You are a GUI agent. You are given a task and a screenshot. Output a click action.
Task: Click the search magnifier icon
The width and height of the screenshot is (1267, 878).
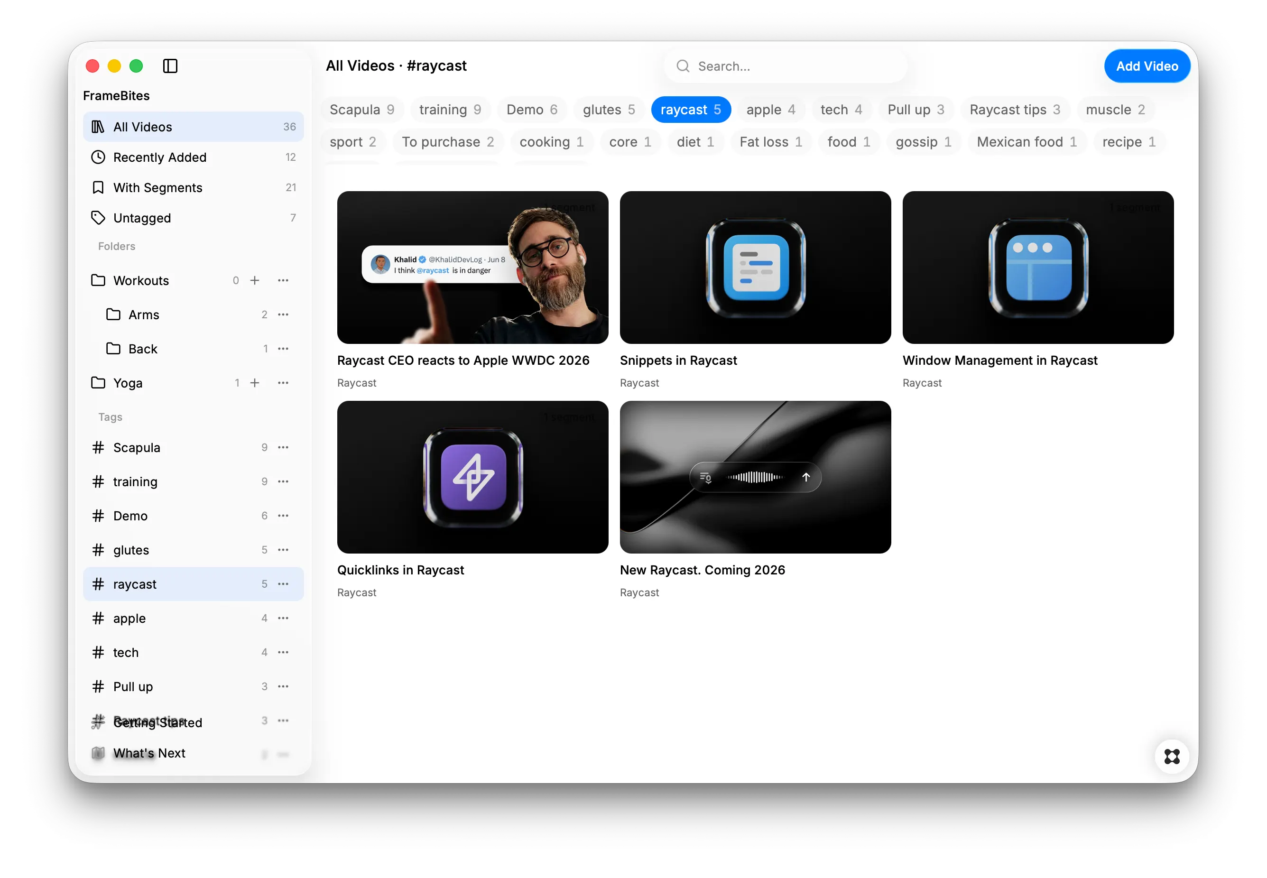[683, 66]
